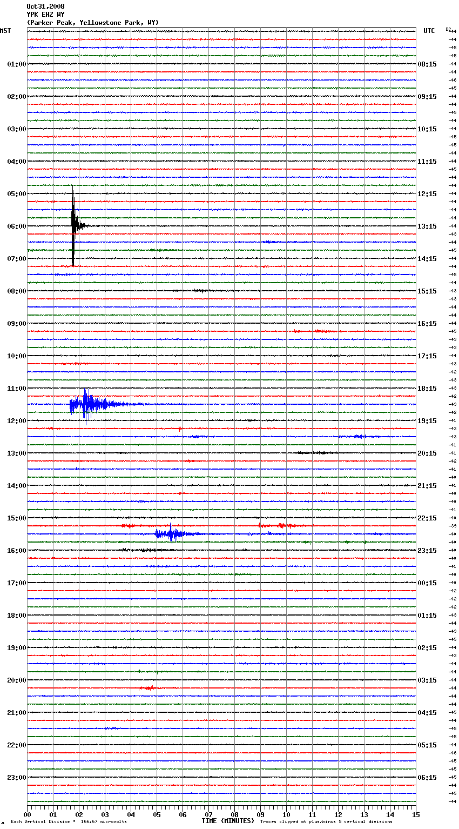This screenshot has height=829, width=459.
Task: Select the 16:15 UTC time label
Action: (x=427, y=324)
